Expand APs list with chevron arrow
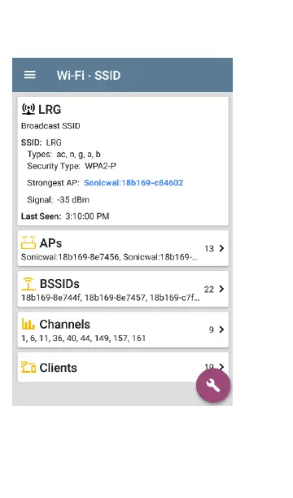 coord(221,248)
